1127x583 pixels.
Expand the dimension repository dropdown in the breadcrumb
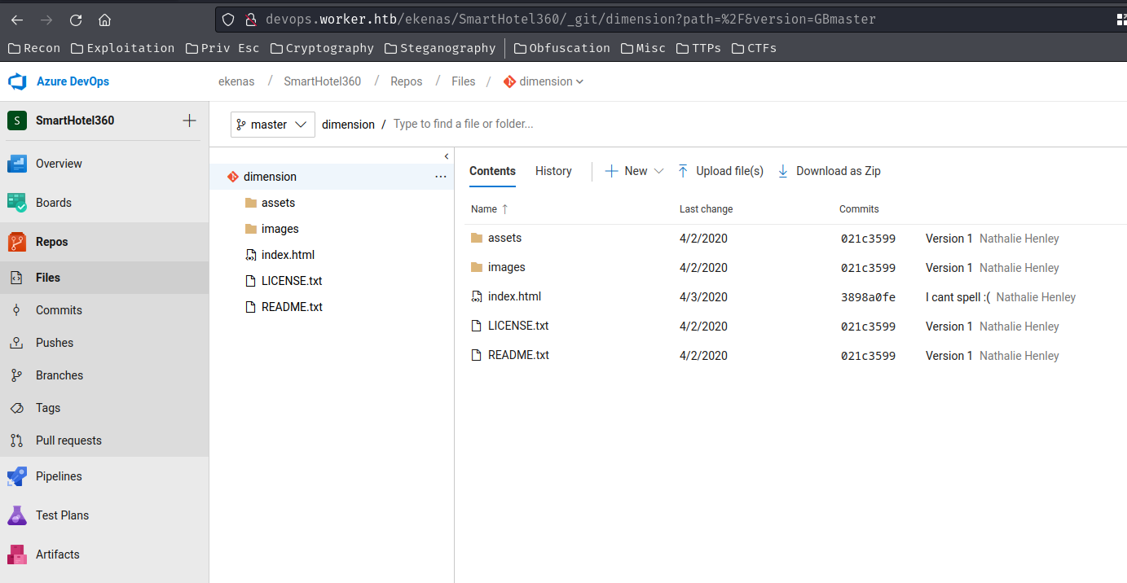point(579,81)
